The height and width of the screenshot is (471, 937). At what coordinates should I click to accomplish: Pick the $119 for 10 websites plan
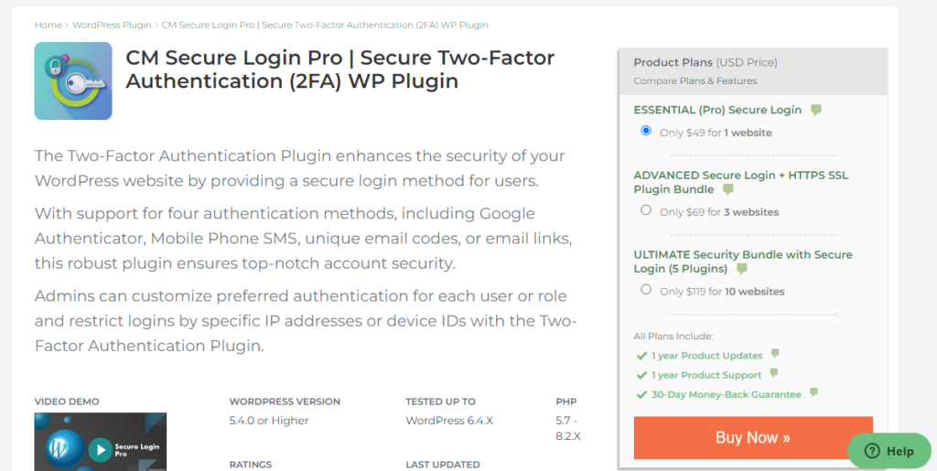point(646,290)
